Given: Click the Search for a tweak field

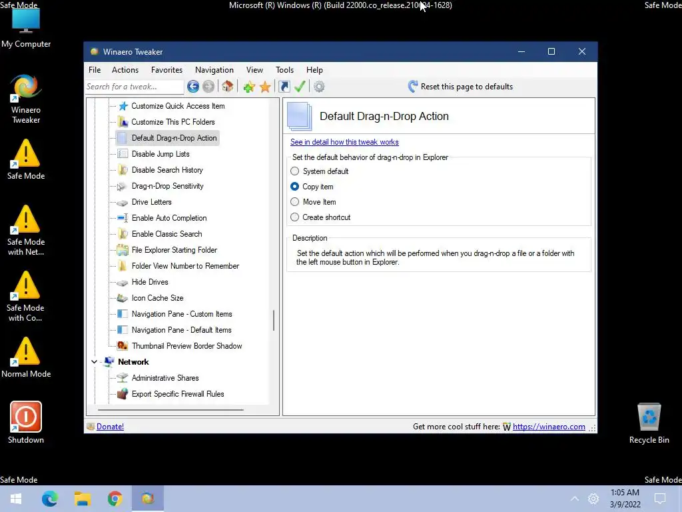Looking at the screenshot, I should (135, 87).
